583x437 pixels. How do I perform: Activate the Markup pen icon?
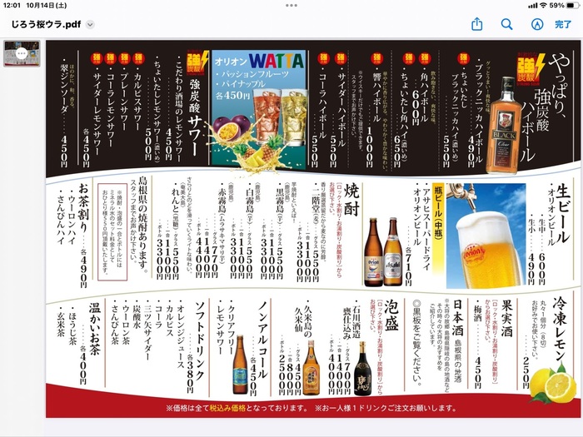(x=536, y=24)
